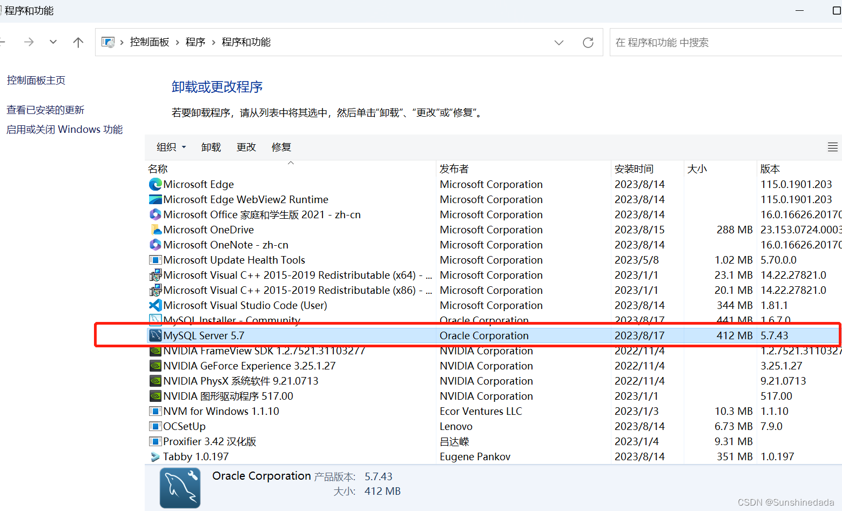Screen dimensions: 842x511
Task: Sort by 版本 column header
Action: [799, 169]
